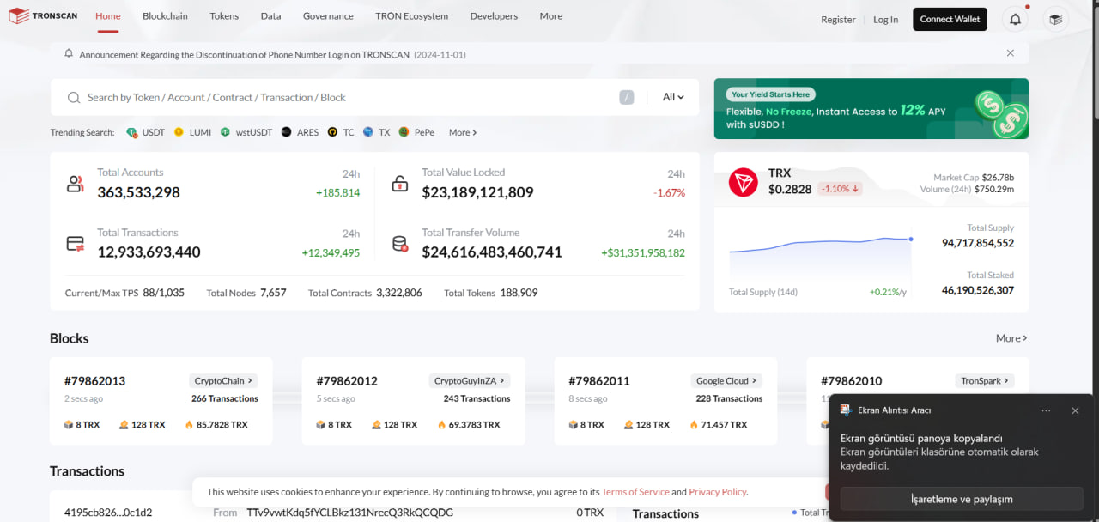Open CryptoGuyInZA producer chevron
The image size is (1099, 522).
click(502, 381)
